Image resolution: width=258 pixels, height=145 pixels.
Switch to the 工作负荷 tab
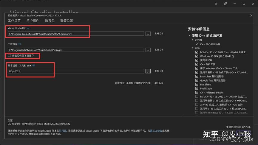[x=14, y=21]
